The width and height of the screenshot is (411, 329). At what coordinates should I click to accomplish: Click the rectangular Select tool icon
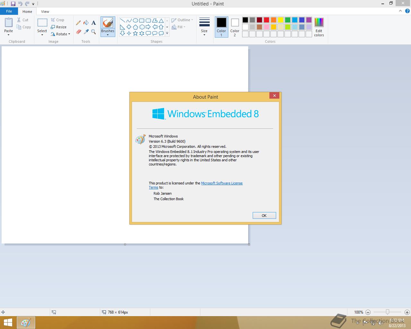click(x=42, y=22)
